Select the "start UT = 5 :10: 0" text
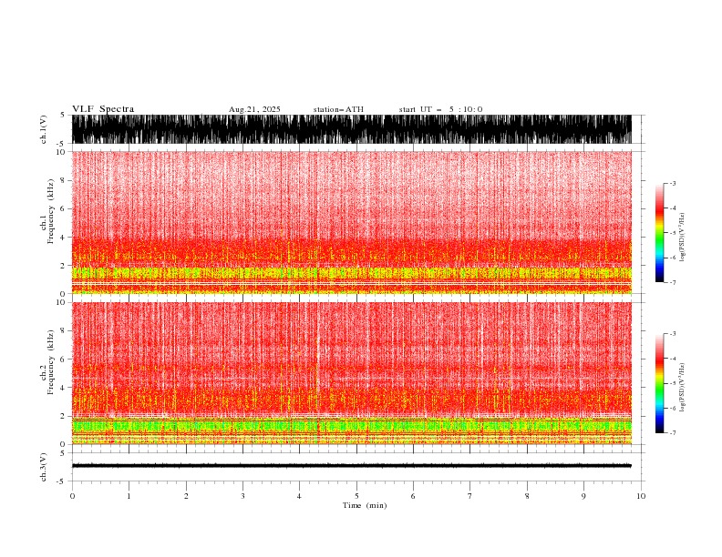The height and width of the screenshot is (557, 722). click(x=440, y=109)
